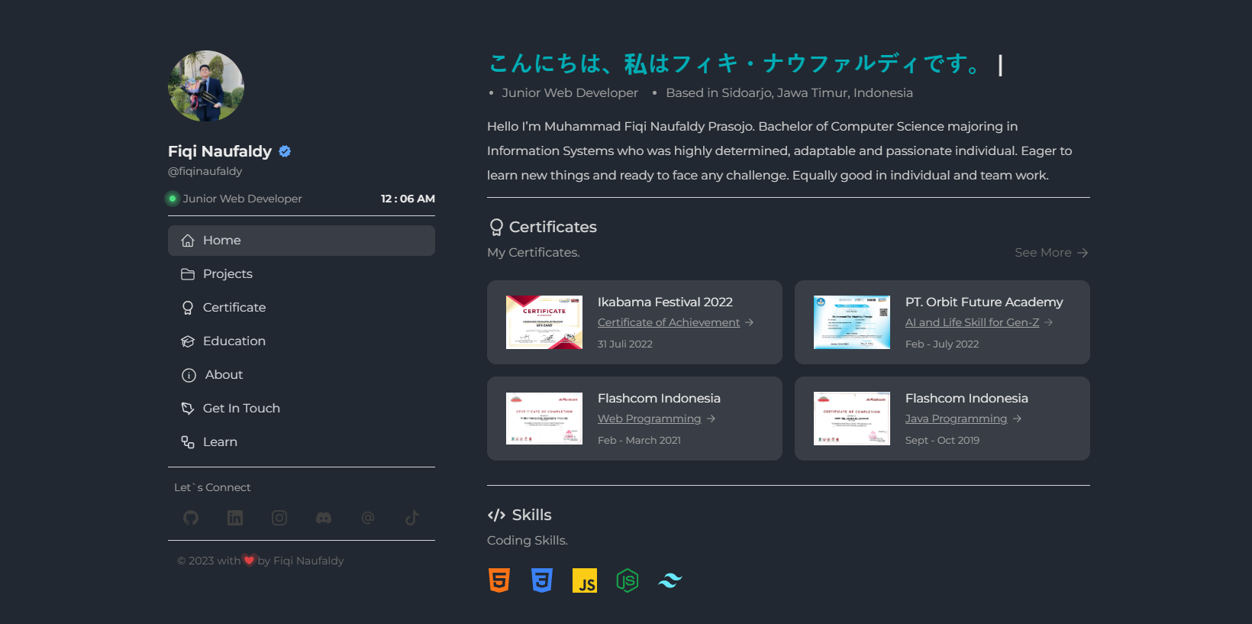Click the My Certificates. subtitle
The image size is (1252, 624).
(534, 253)
